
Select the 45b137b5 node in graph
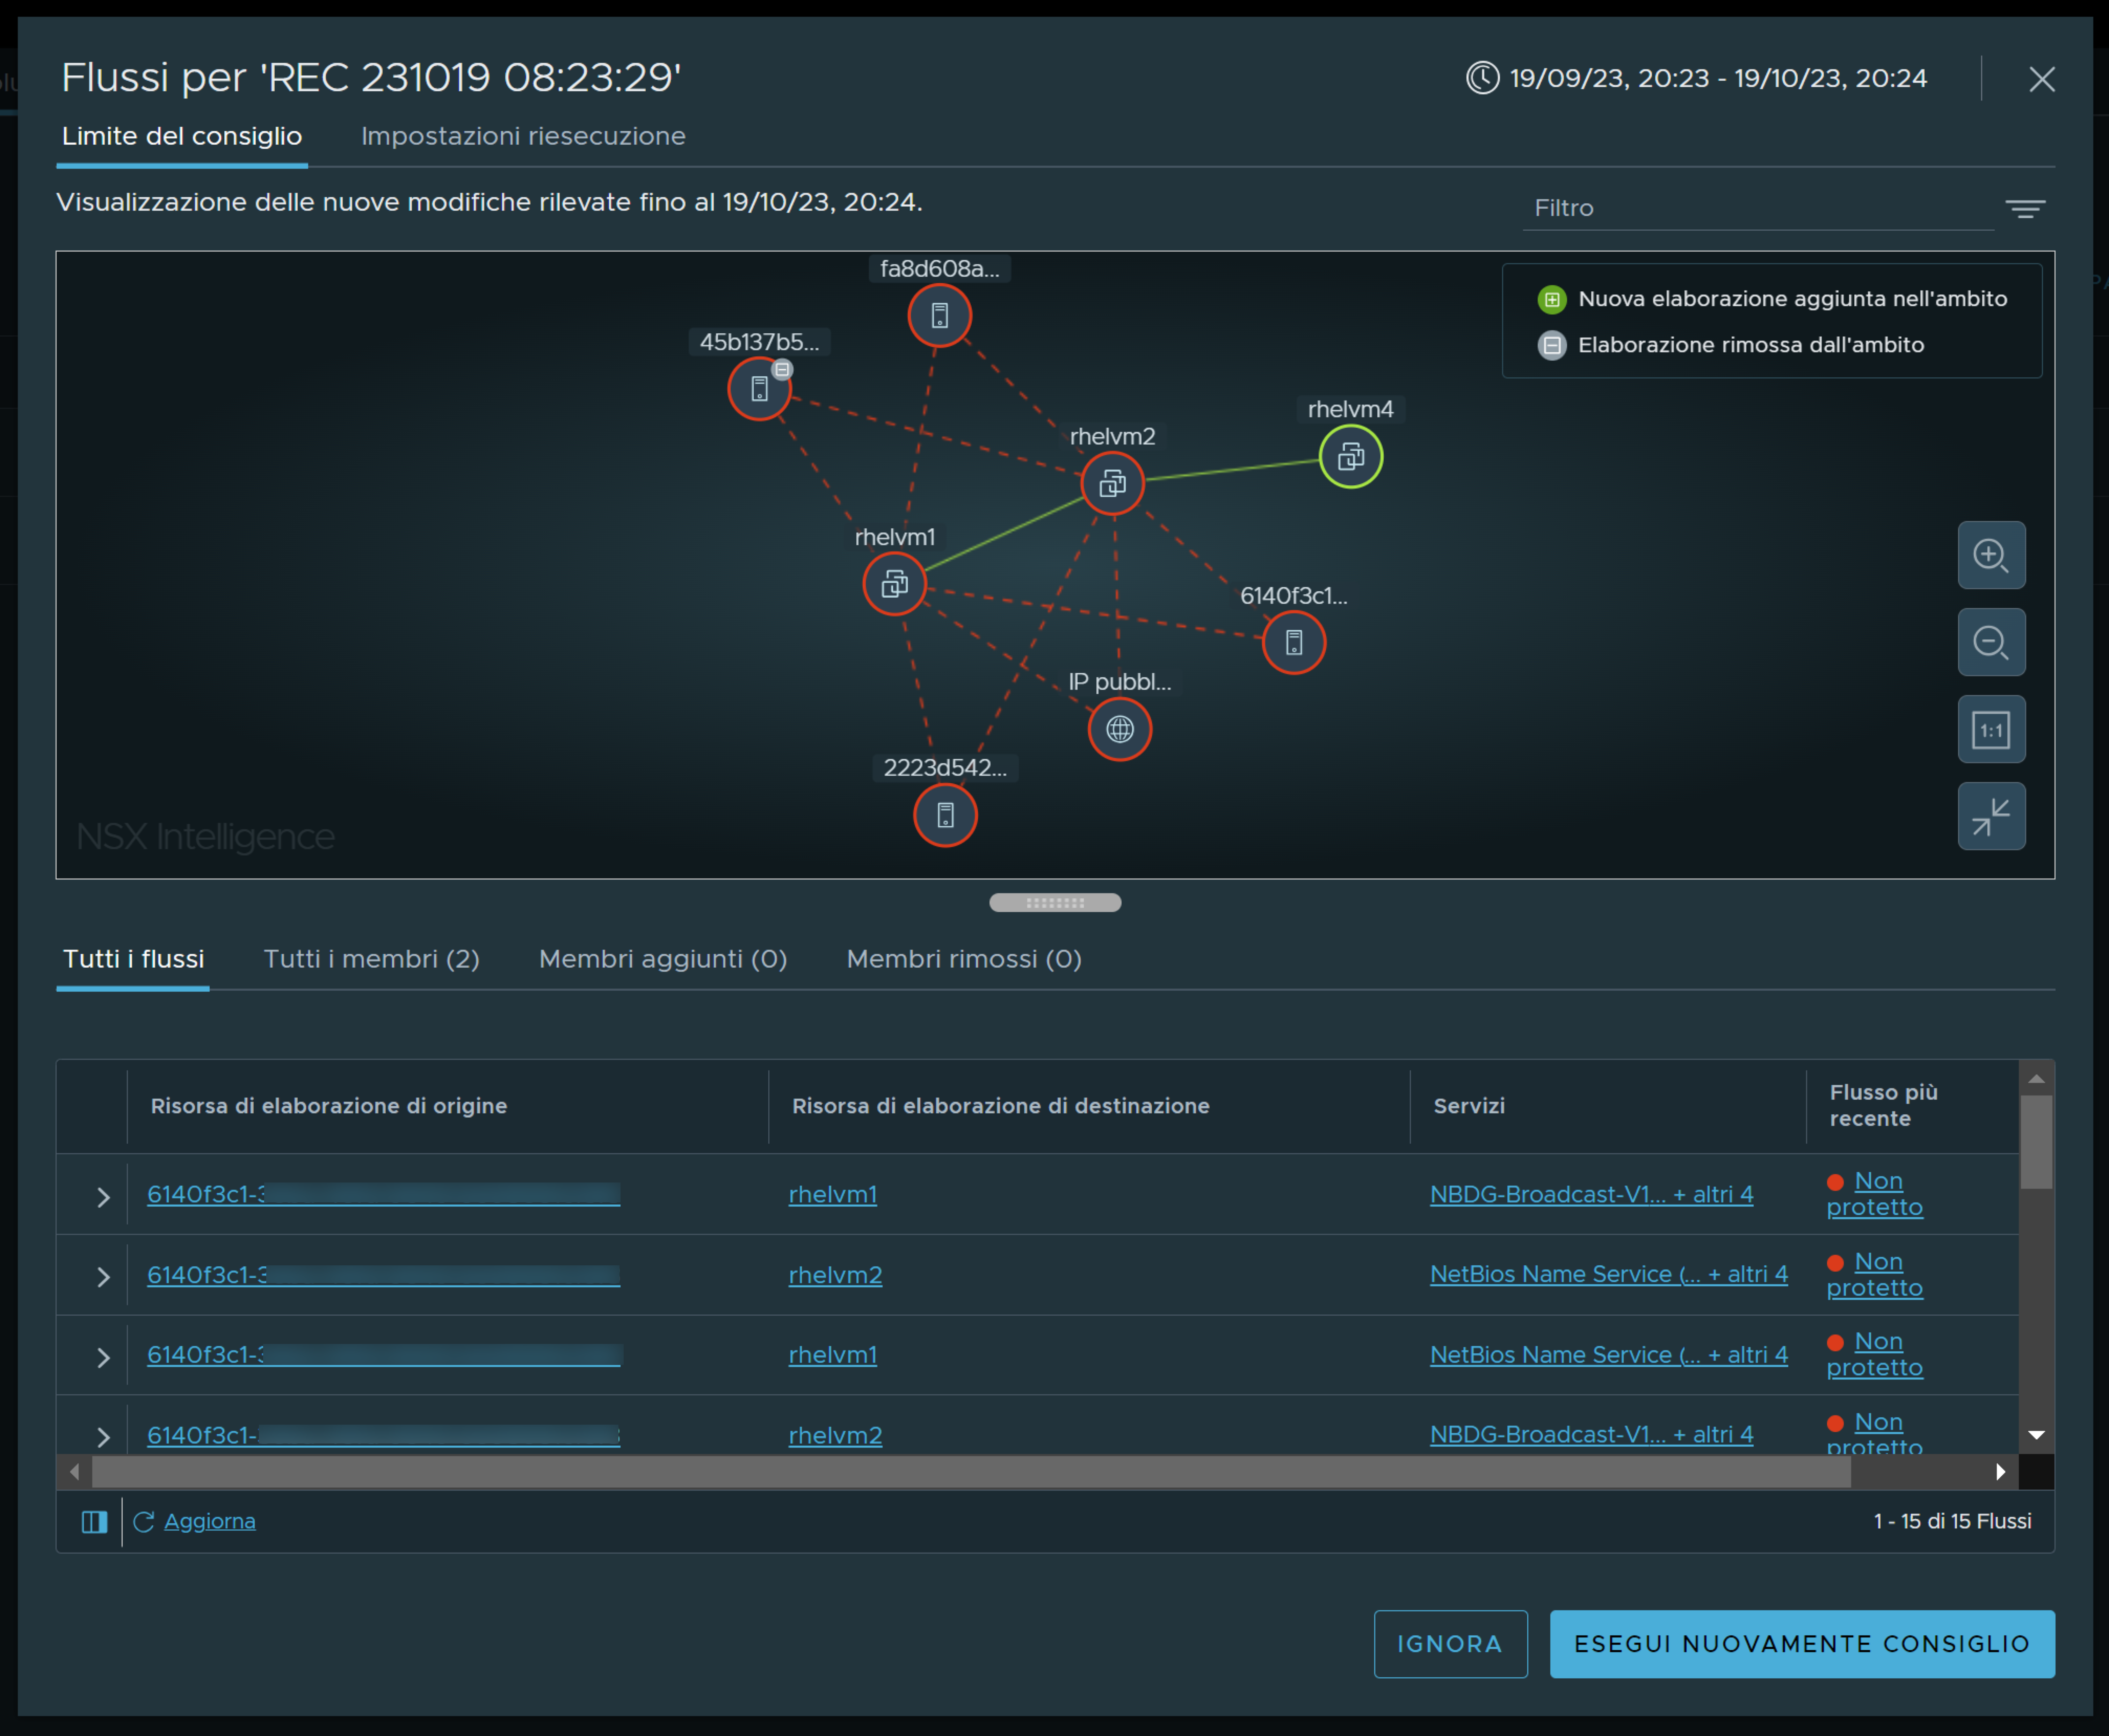tap(759, 389)
